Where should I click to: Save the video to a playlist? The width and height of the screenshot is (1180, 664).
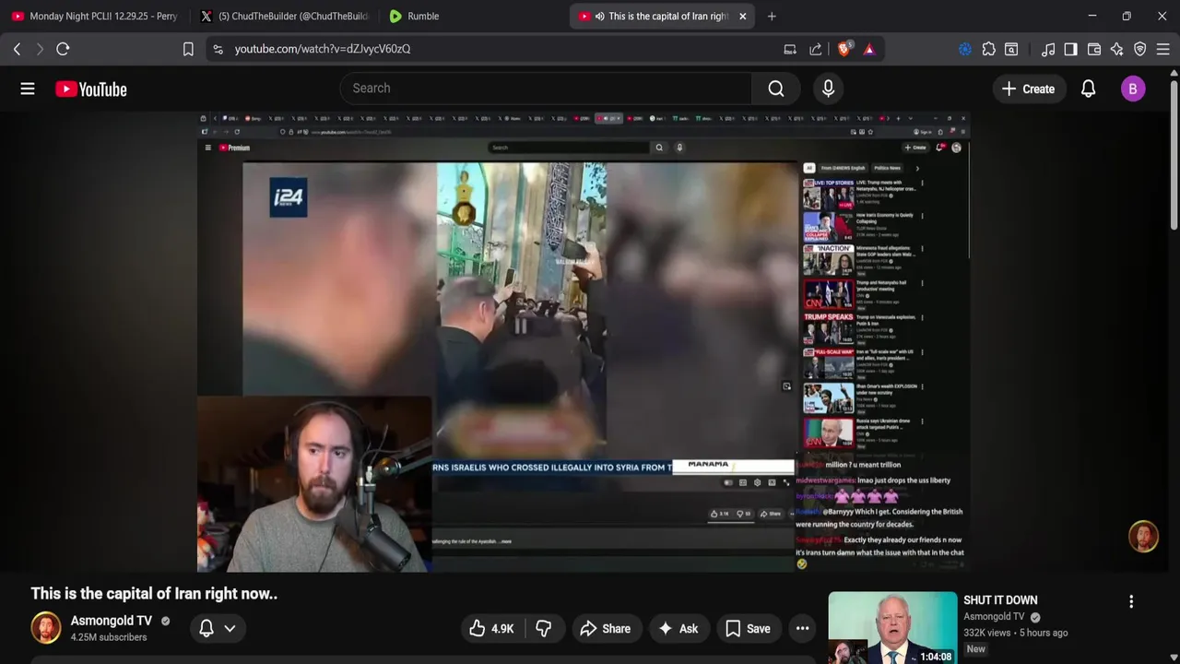(x=748, y=629)
